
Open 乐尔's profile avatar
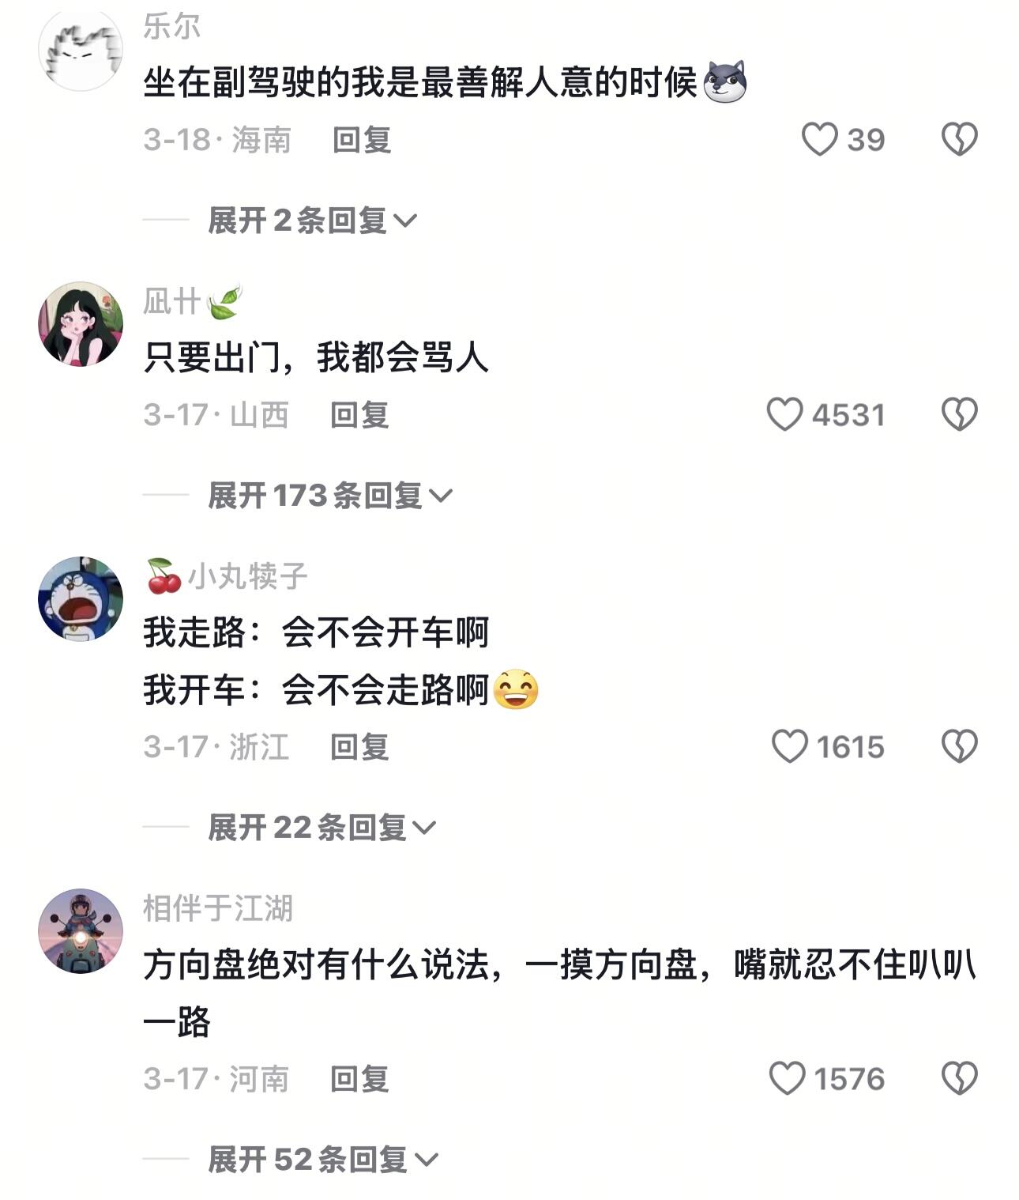pyautogui.click(x=81, y=51)
